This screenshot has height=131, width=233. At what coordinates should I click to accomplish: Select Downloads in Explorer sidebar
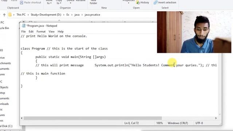pos(4,104)
